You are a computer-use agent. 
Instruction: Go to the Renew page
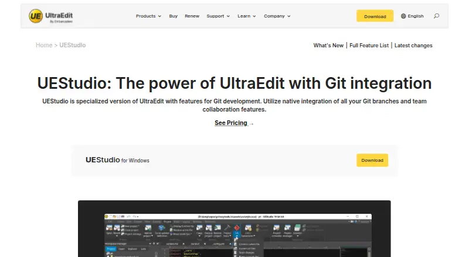pyautogui.click(x=192, y=16)
